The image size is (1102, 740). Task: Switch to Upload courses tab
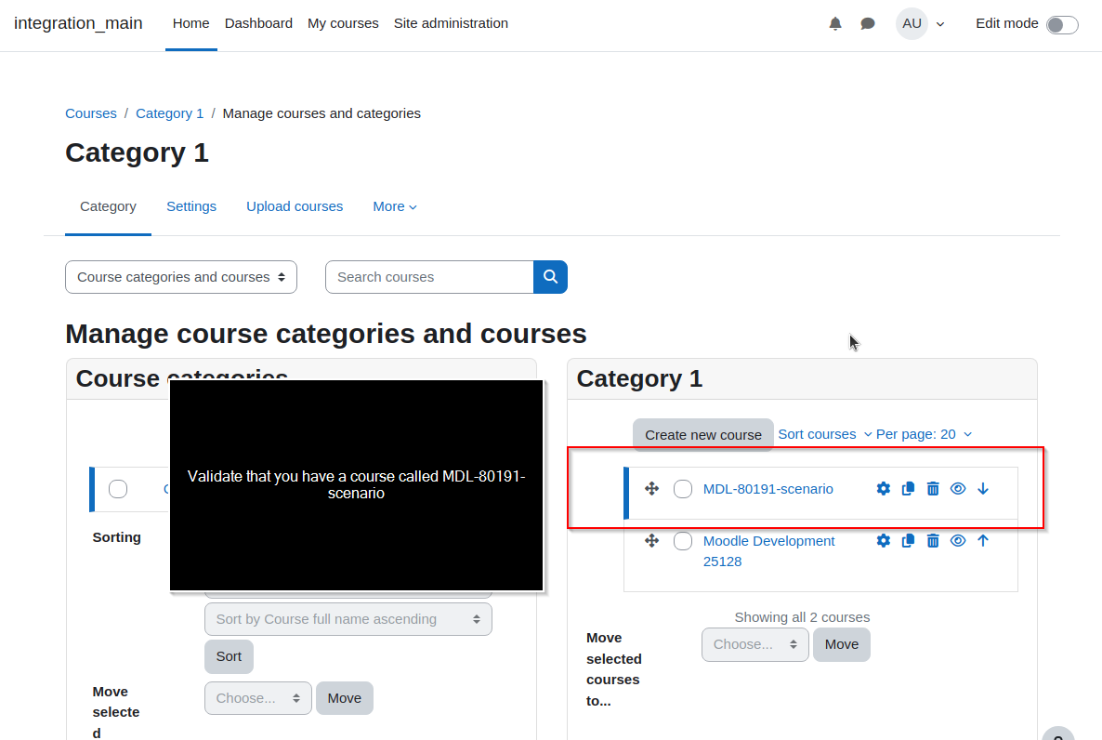coord(295,206)
